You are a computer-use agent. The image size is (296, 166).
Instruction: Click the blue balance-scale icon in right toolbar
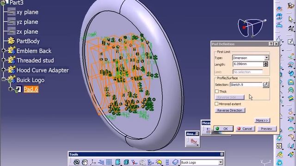click(x=279, y=24)
